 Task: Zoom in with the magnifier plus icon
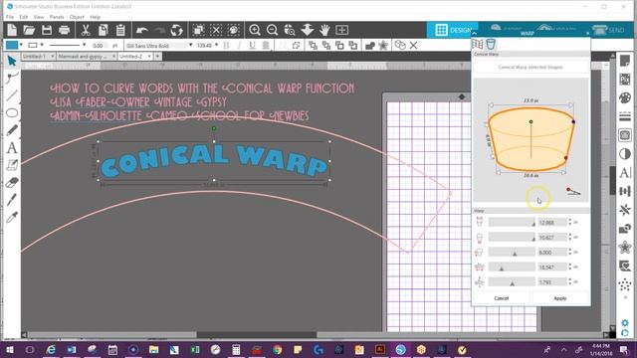point(255,30)
